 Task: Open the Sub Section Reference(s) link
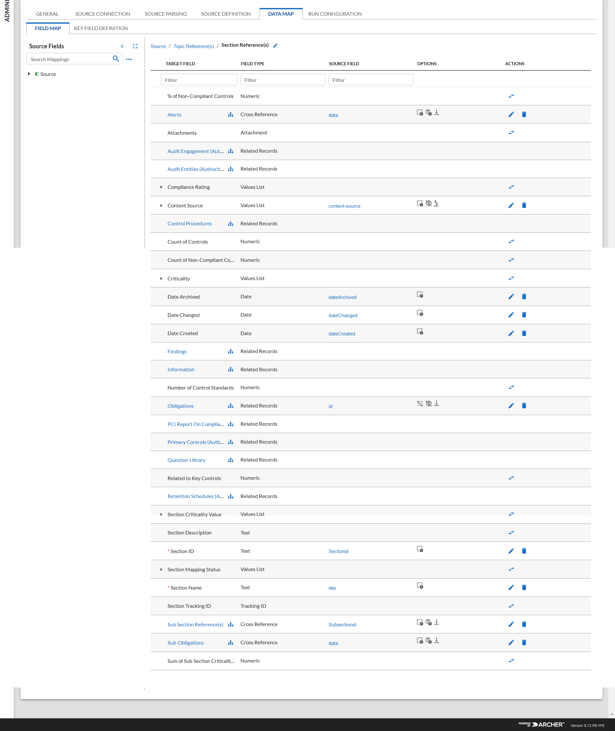pos(195,624)
